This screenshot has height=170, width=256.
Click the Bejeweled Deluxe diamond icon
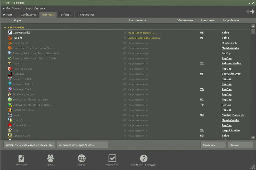[10, 84]
